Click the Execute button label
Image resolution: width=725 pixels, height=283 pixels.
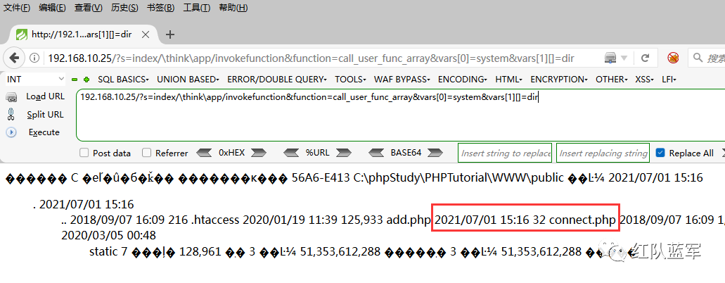pos(44,132)
